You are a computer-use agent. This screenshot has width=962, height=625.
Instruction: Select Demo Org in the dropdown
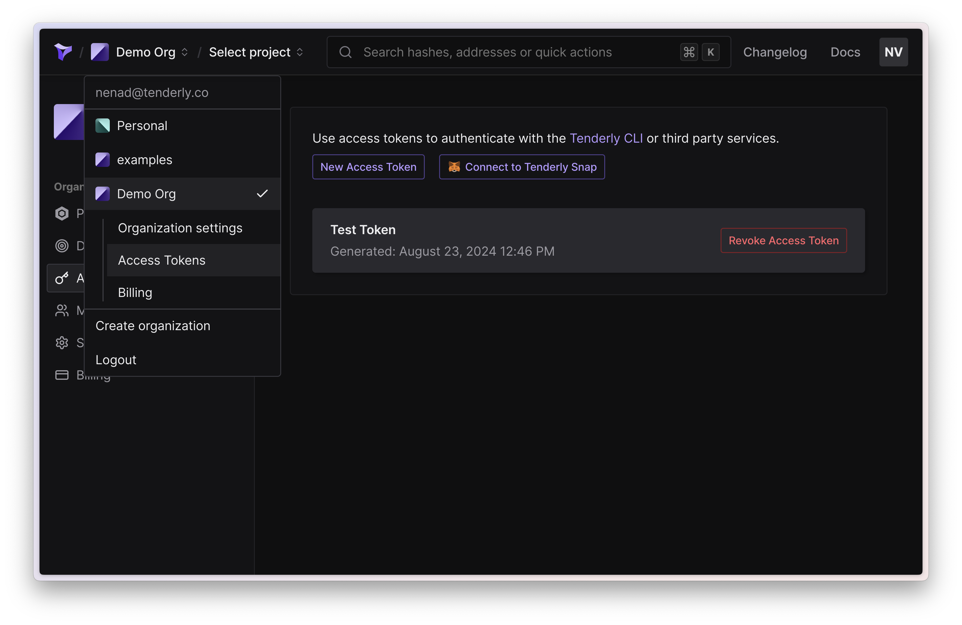[x=182, y=193]
